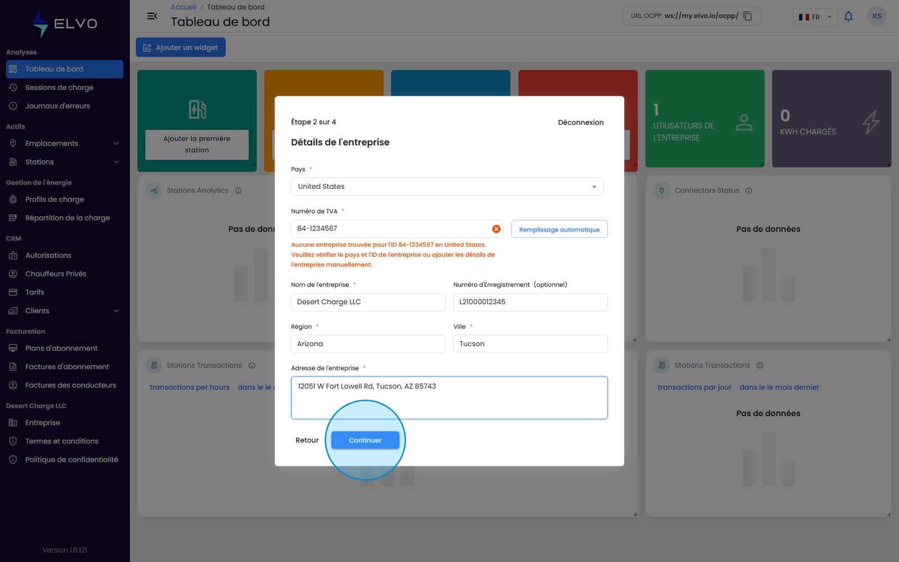Go to Répartition de la charge

point(65,218)
